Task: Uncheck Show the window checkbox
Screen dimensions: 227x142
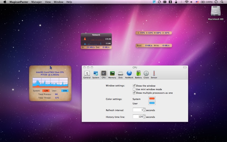Action: point(134,85)
